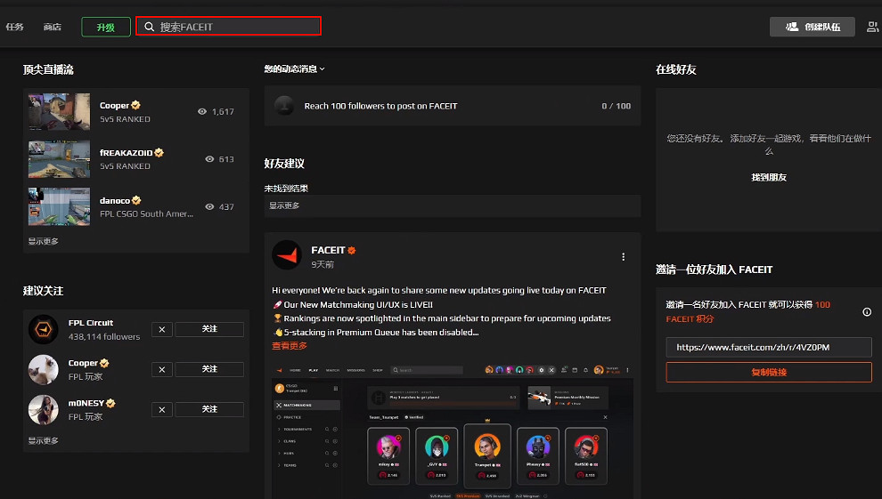Show more top streams via 显示更多

point(44,241)
